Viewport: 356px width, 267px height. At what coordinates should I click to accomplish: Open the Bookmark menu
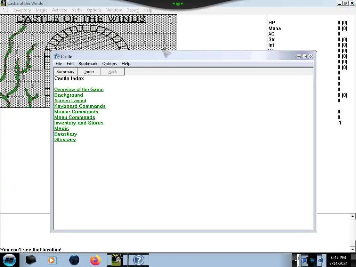(x=88, y=64)
